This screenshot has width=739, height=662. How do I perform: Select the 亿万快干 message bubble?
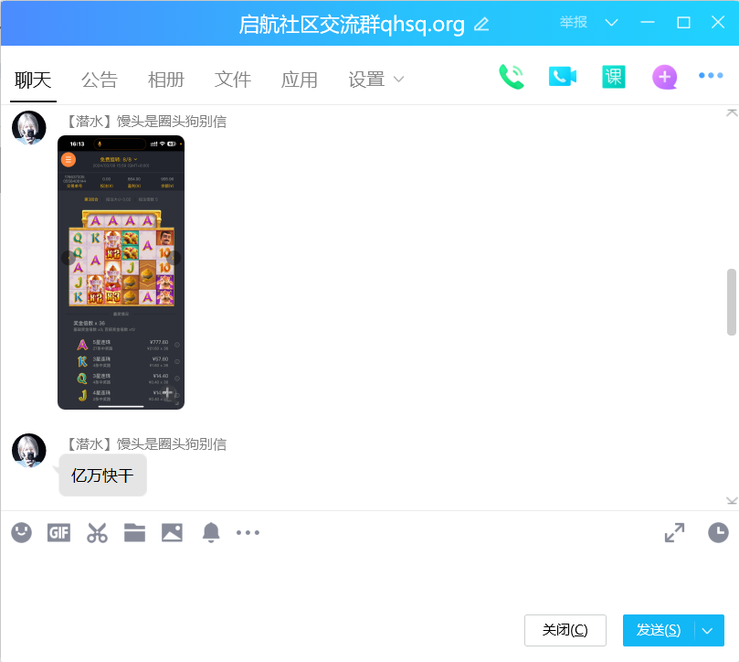click(102, 475)
